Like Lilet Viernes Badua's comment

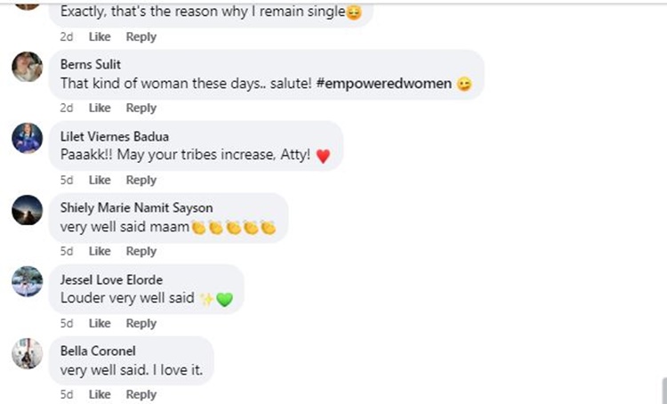tap(100, 180)
